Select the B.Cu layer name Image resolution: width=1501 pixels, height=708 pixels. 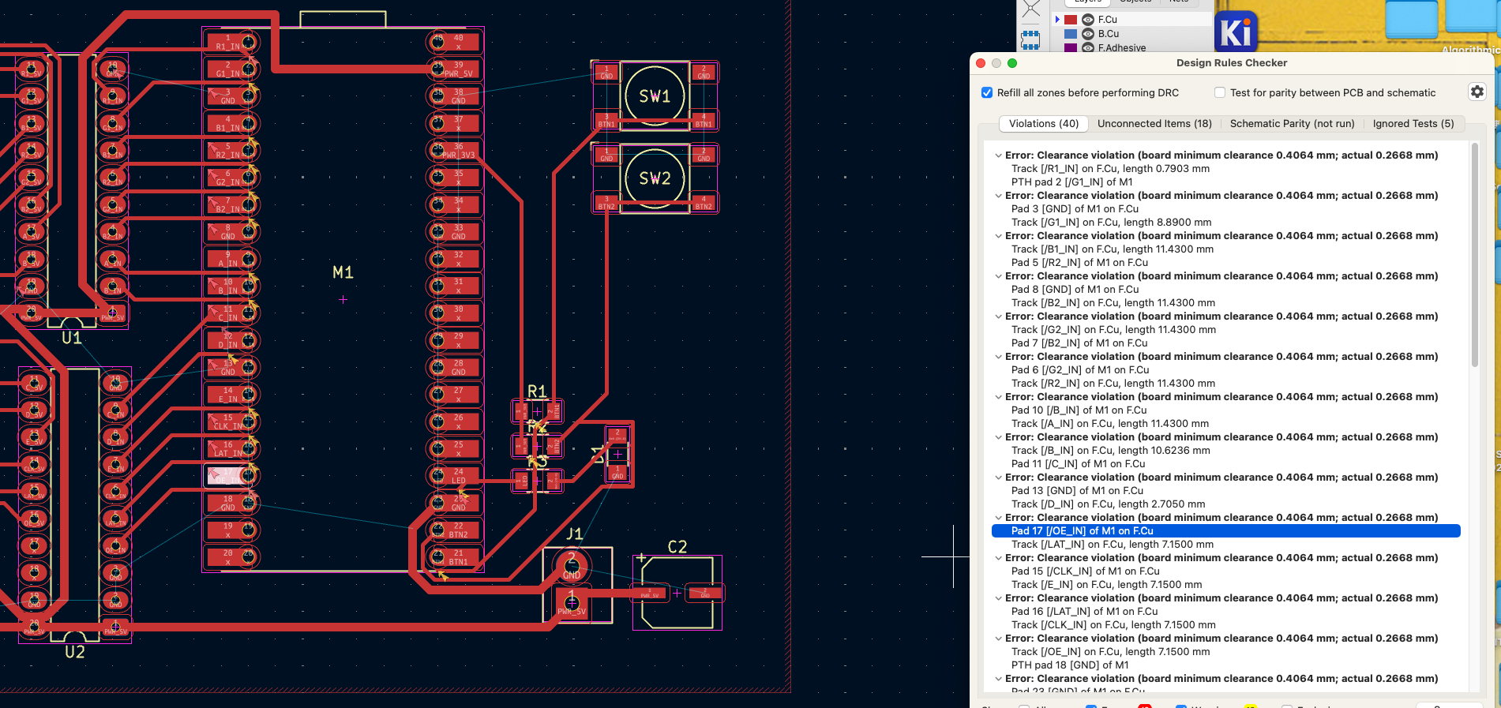[1108, 34]
